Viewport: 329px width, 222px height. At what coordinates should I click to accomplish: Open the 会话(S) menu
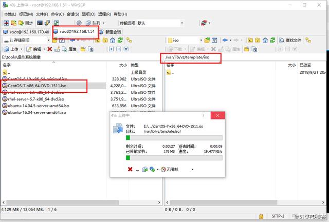[73, 14]
